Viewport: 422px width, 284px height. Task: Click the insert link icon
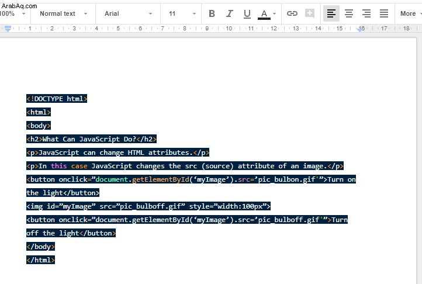tap(292, 13)
